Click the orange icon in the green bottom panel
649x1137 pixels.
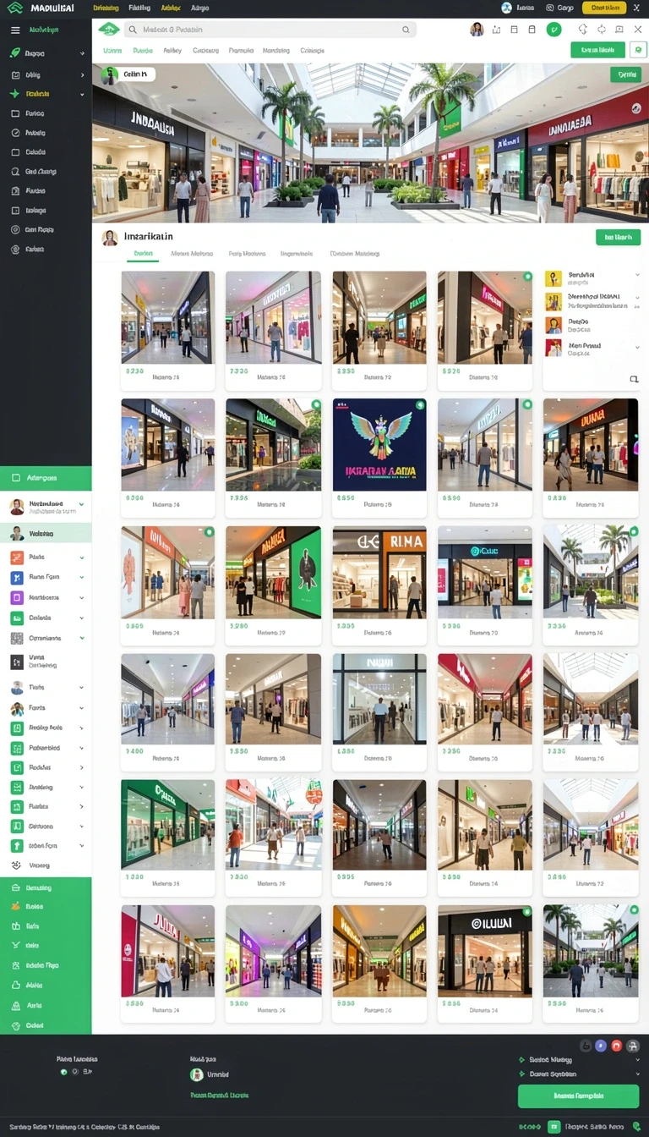(15, 907)
